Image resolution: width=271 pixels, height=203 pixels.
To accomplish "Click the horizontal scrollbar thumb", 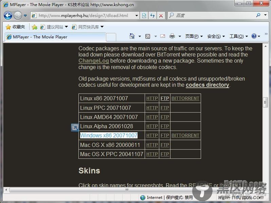I will (x=127, y=190).
